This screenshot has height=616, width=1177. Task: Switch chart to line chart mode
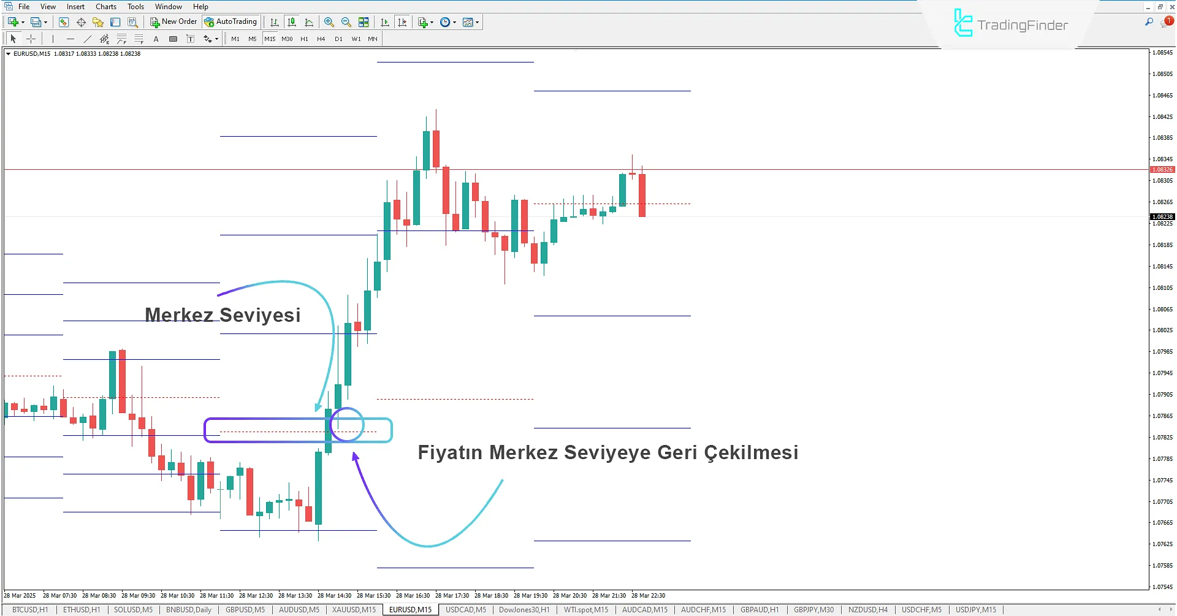pos(309,22)
